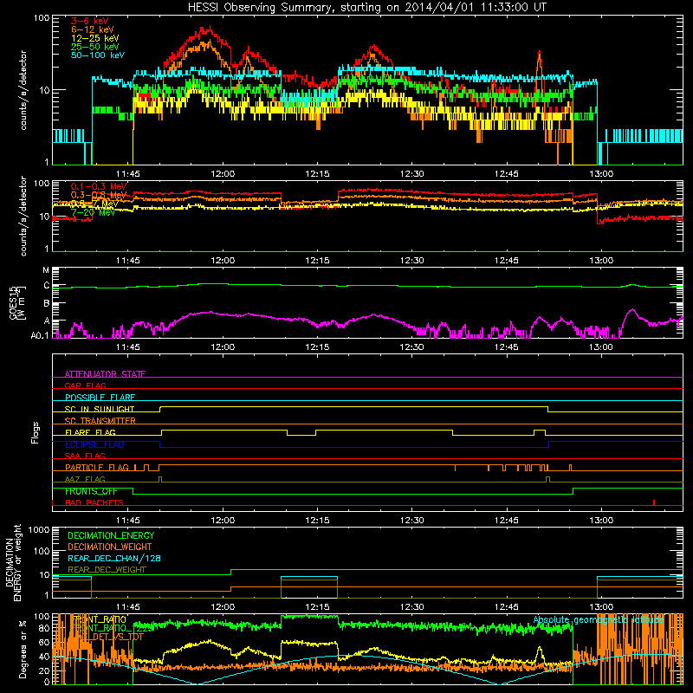
Task: Click "12:30" tick below the top keV panel
Action: coord(412,174)
